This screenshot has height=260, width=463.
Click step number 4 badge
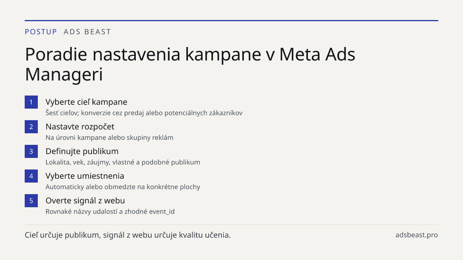click(31, 176)
